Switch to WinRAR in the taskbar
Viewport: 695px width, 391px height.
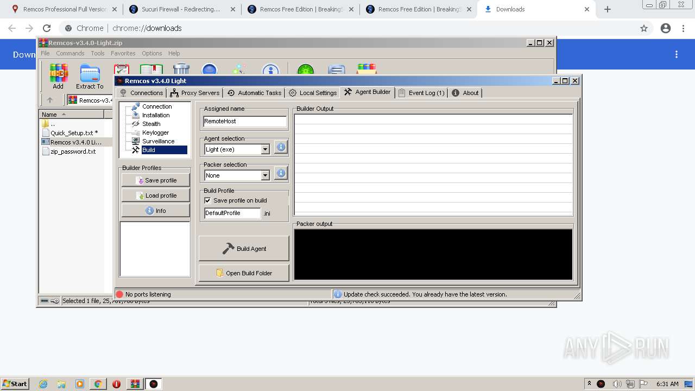135,384
